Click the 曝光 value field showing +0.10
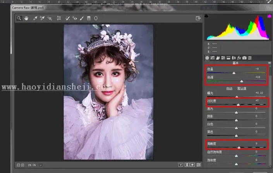The image size is (273, 173). click(x=259, y=93)
